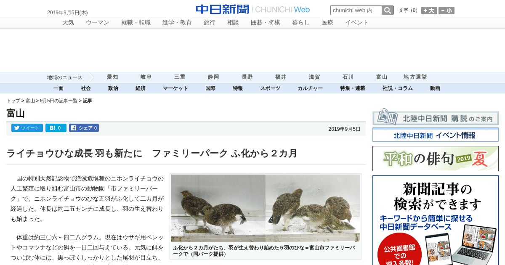The width and height of the screenshot is (505, 265).
Task: Open 9月5日の記事一覧 breadcrumb link
Action: pyautogui.click(x=58, y=101)
